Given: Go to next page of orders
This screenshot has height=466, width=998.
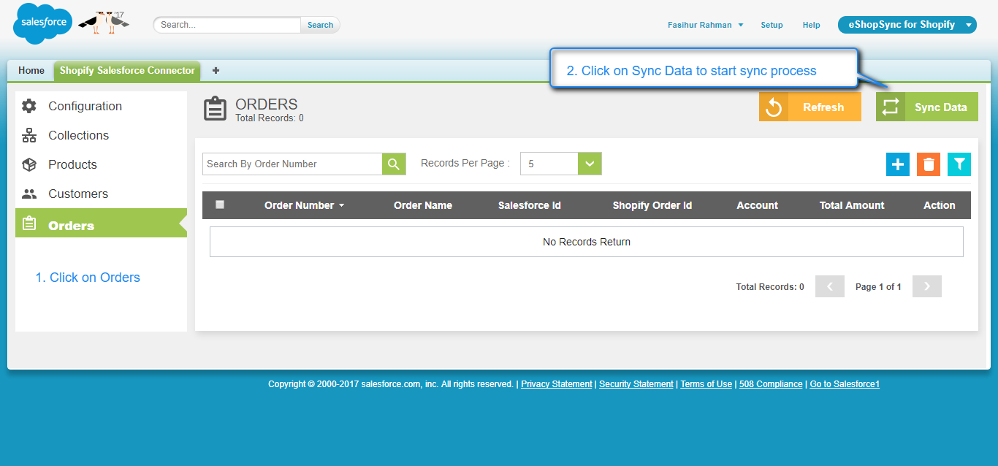Looking at the screenshot, I should (x=927, y=286).
